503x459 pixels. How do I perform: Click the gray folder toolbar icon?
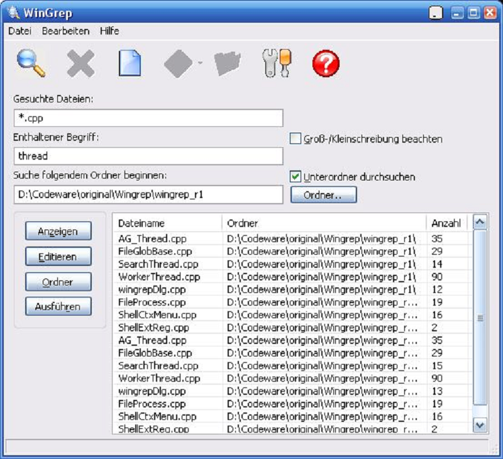(227, 64)
